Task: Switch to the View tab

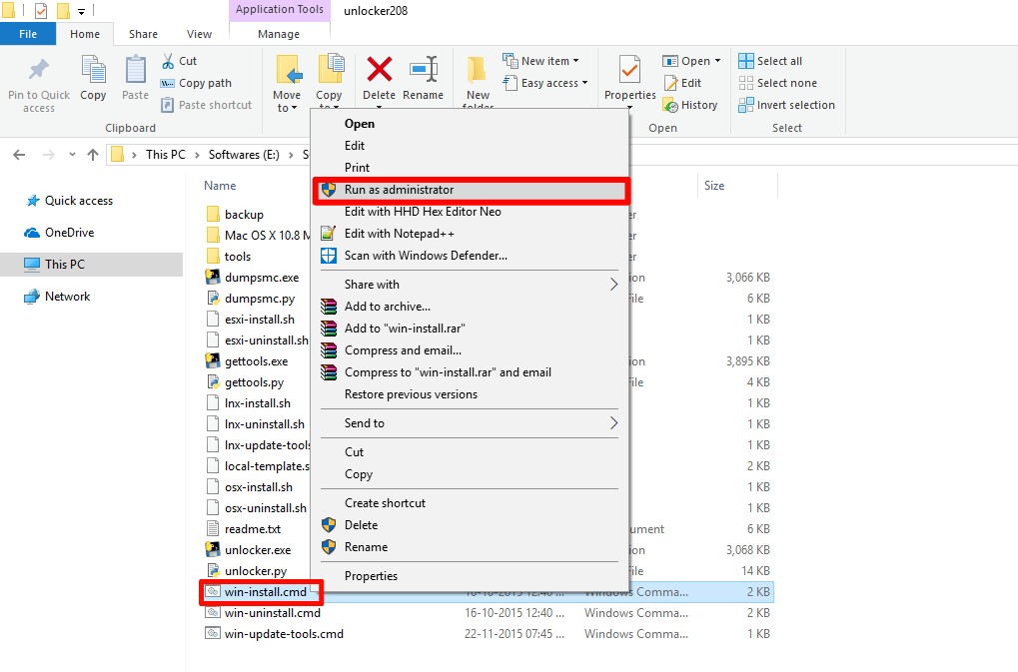Action: click(x=199, y=34)
